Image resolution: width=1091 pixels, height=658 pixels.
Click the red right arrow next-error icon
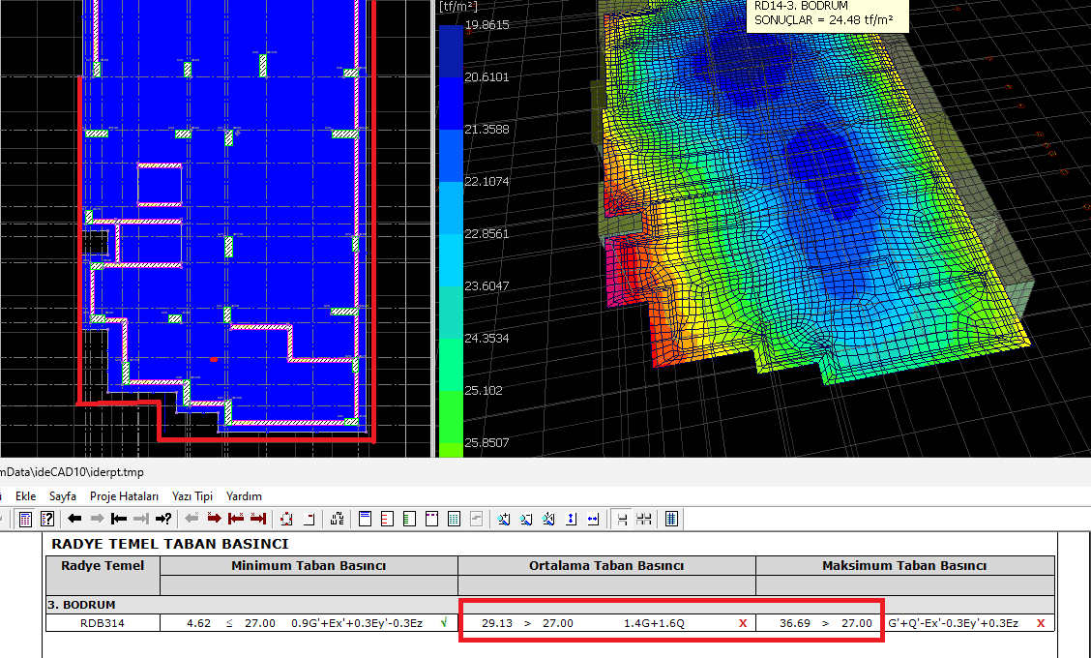tap(215, 519)
